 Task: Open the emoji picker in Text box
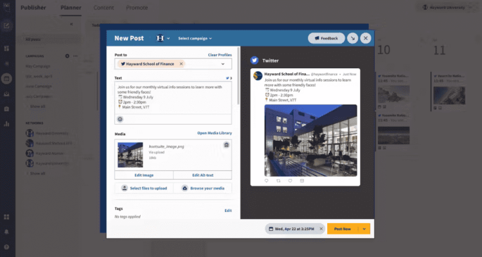120,120
